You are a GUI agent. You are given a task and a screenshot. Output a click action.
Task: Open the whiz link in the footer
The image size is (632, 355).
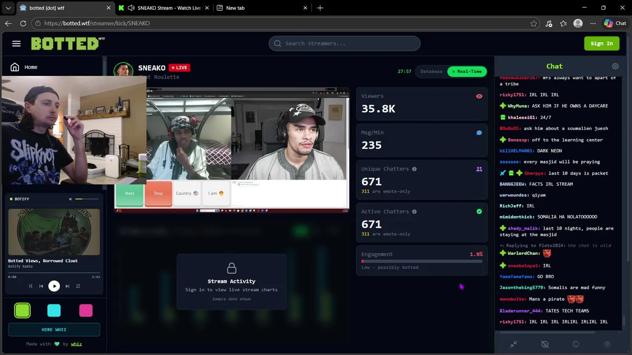point(76,344)
